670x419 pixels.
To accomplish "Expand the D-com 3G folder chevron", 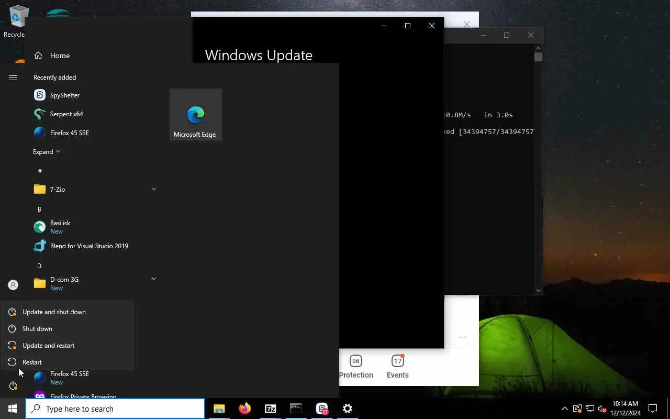I will [x=154, y=279].
